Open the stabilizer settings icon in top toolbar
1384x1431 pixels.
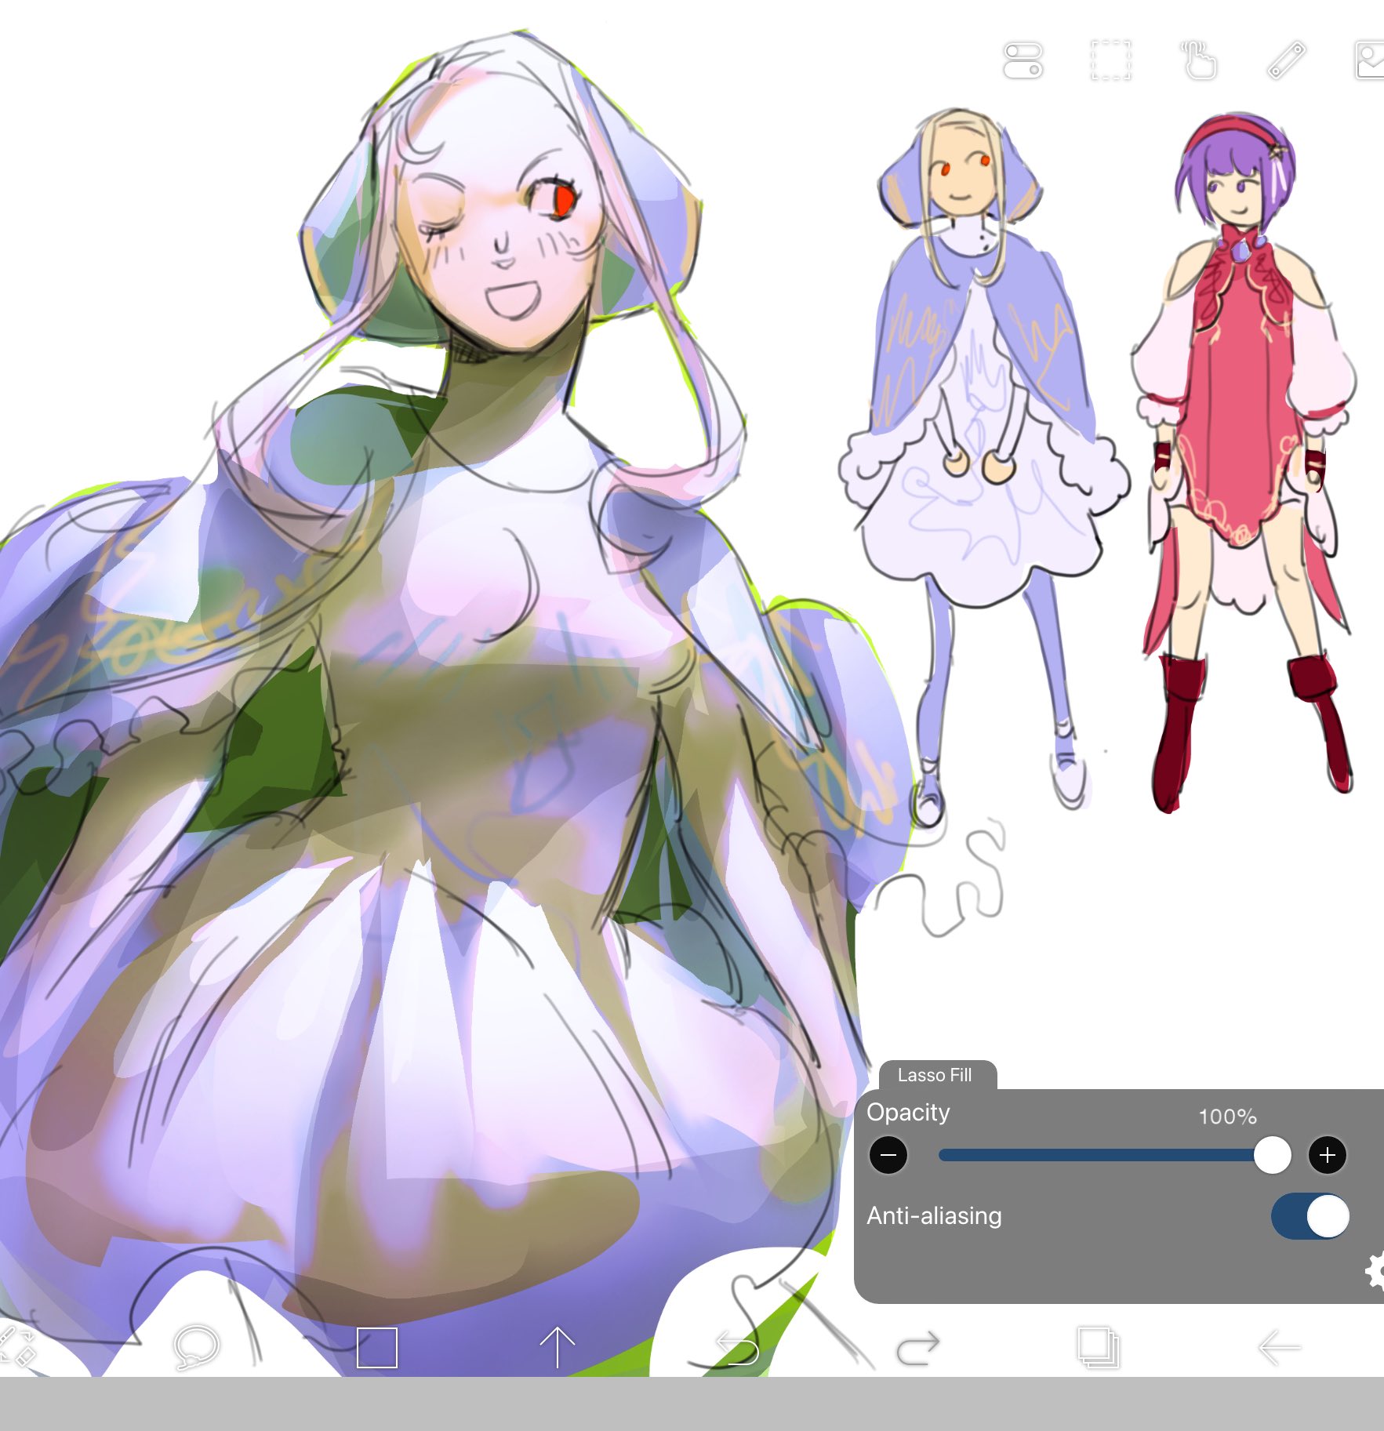[x=1023, y=61]
